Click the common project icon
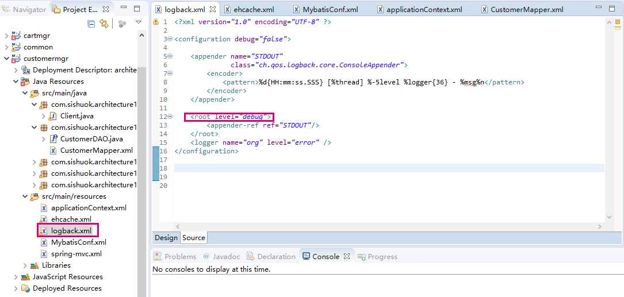The image size is (624, 297). pos(16,47)
